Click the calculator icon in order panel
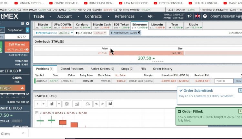Viewport: 242px width, 139px height. coord(23,24)
